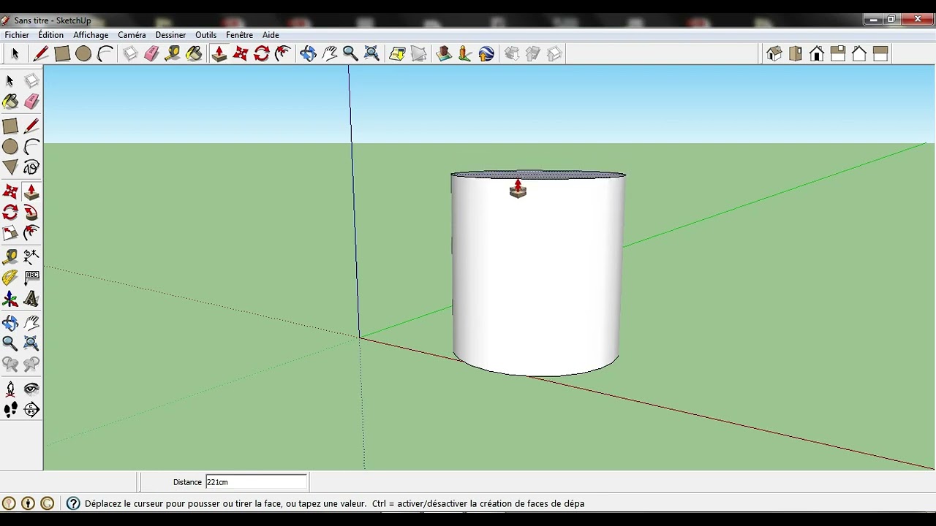Image resolution: width=936 pixels, height=526 pixels.
Task: Select the Text label (ABC) tool
Action: [x=31, y=278]
